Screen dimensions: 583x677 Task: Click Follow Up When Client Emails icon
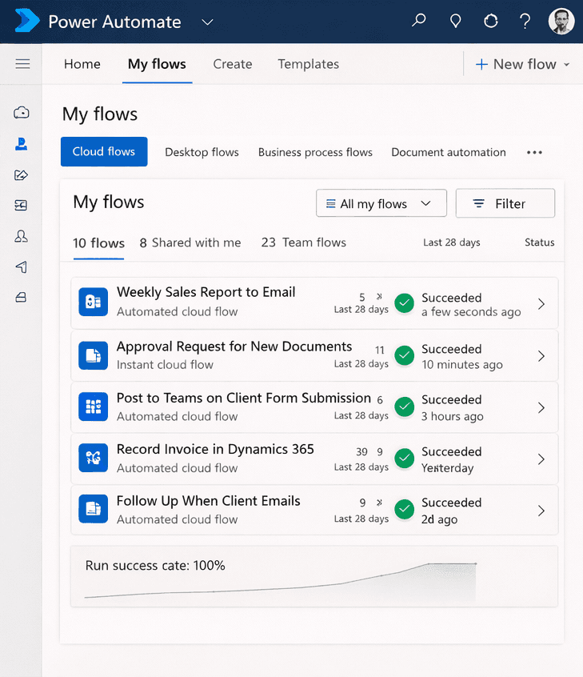94,509
